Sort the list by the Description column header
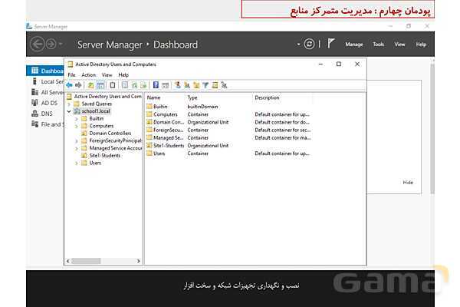Image resolution: width=460 pixels, height=307 pixels. pos(282,97)
